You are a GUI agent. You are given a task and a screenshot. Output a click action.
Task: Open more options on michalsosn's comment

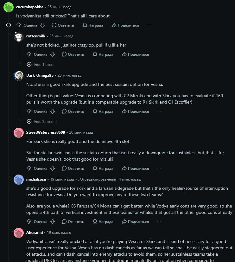click(x=159, y=221)
